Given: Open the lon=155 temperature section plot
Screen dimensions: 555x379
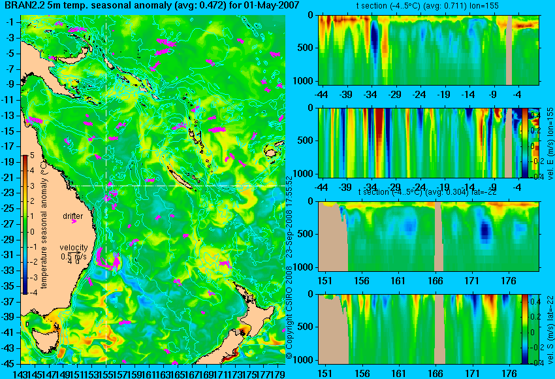Looking at the screenshot, I should (x=428, y=50).
